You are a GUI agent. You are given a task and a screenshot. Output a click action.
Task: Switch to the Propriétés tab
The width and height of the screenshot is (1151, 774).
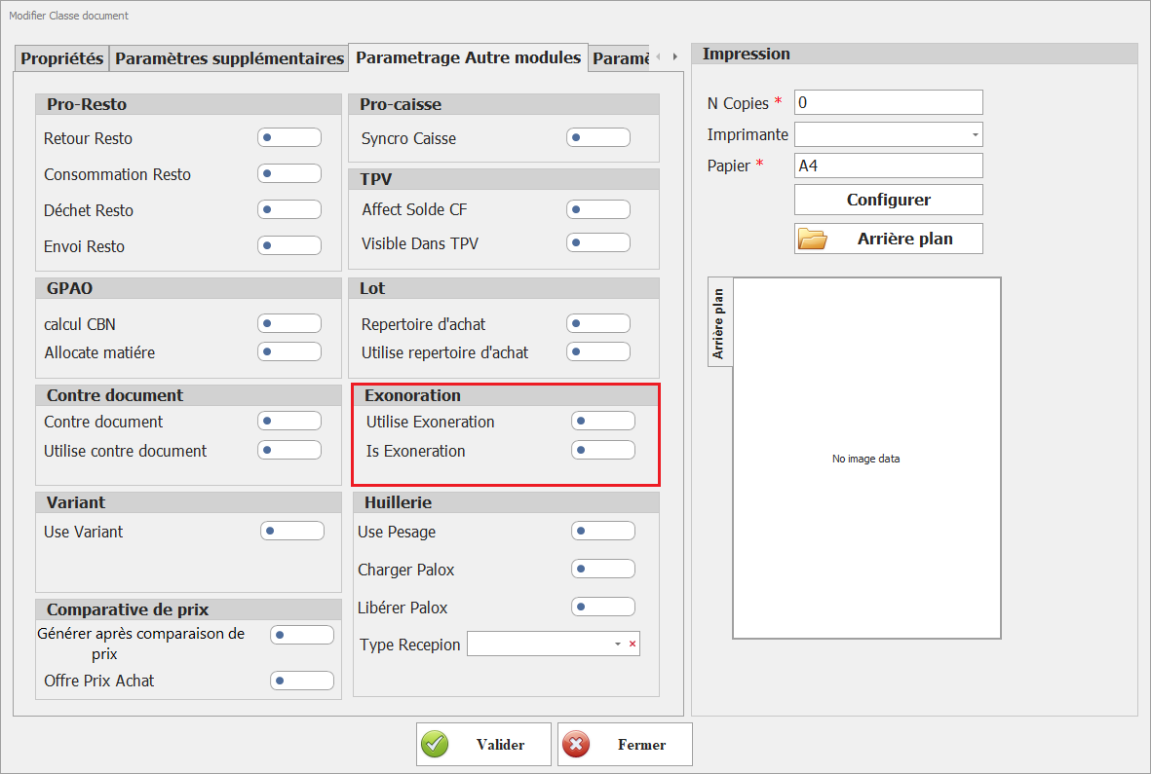[x=62, y=58]
